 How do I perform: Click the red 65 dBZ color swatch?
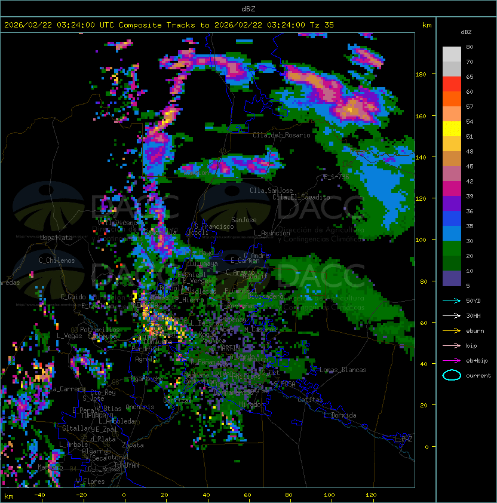[x=452, y=84]
